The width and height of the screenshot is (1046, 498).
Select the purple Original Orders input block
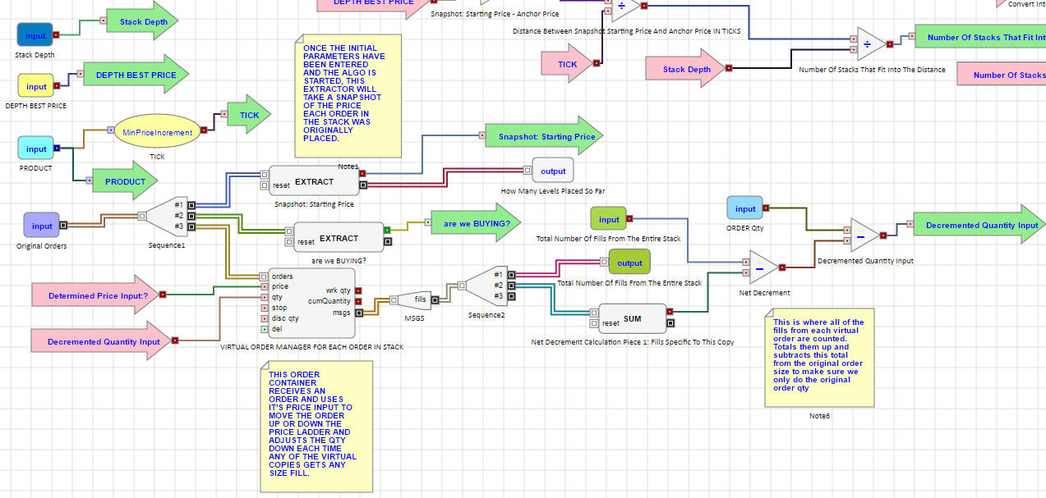[42, 226]
